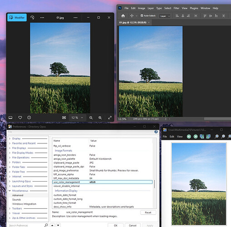Click OK in the Preferences dialog
Image resolution: width=231 pixels, height=227 pixels.
click(x=115, y=225)
